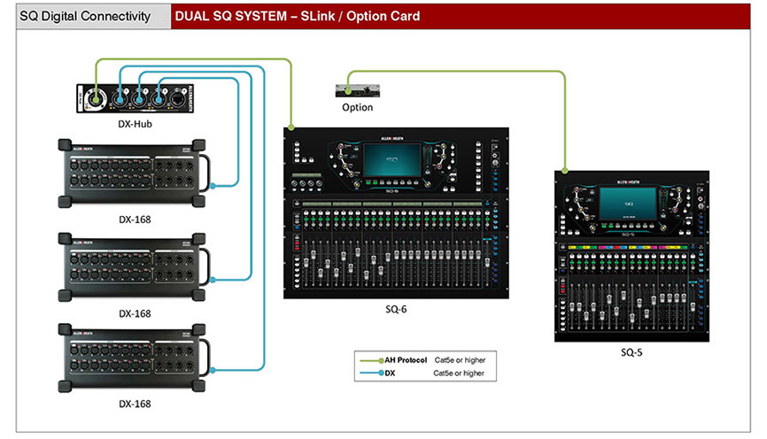Screen dimensions: 767x439
Task: Click the SQ-5 mixer touchscreen
Action: [x=629, y=203]
